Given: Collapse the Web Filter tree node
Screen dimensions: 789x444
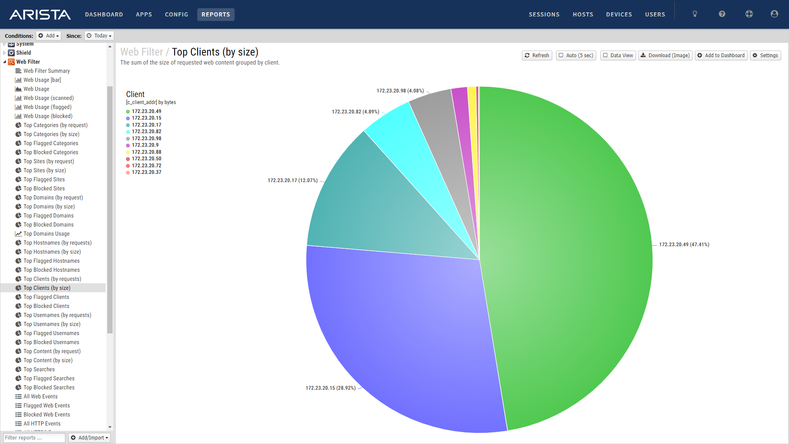Looking at the screenshot, I should tap(5, 62).
